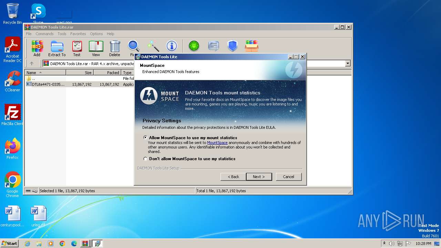
Task: Select the parent folder '..' row
Action: 80,79
